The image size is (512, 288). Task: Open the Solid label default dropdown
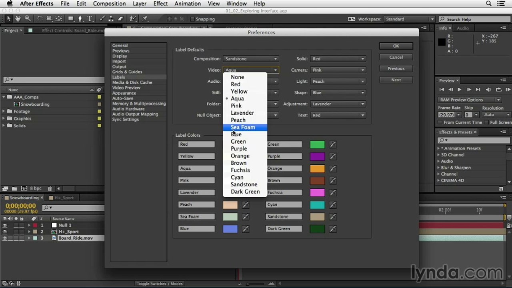click(338, 59)
